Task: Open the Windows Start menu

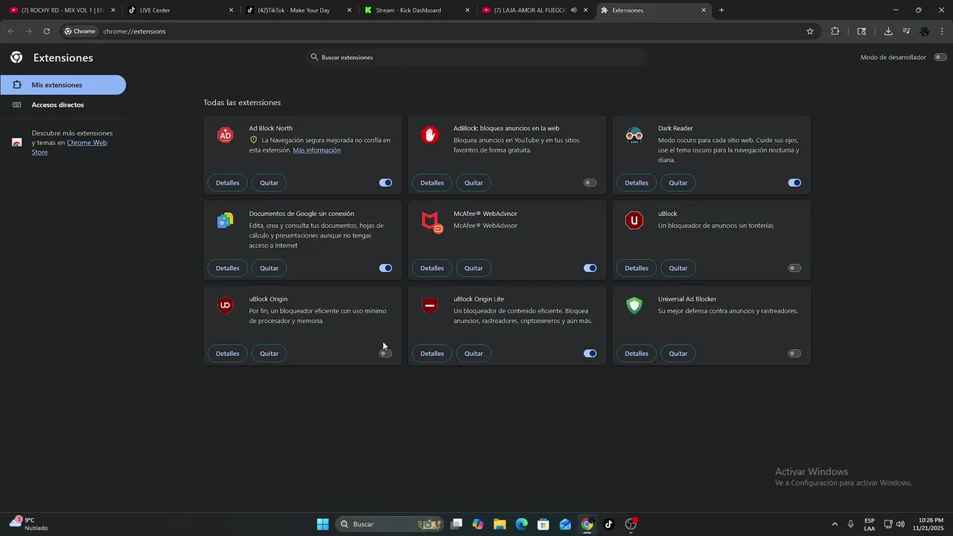Action: coord(322,524)
